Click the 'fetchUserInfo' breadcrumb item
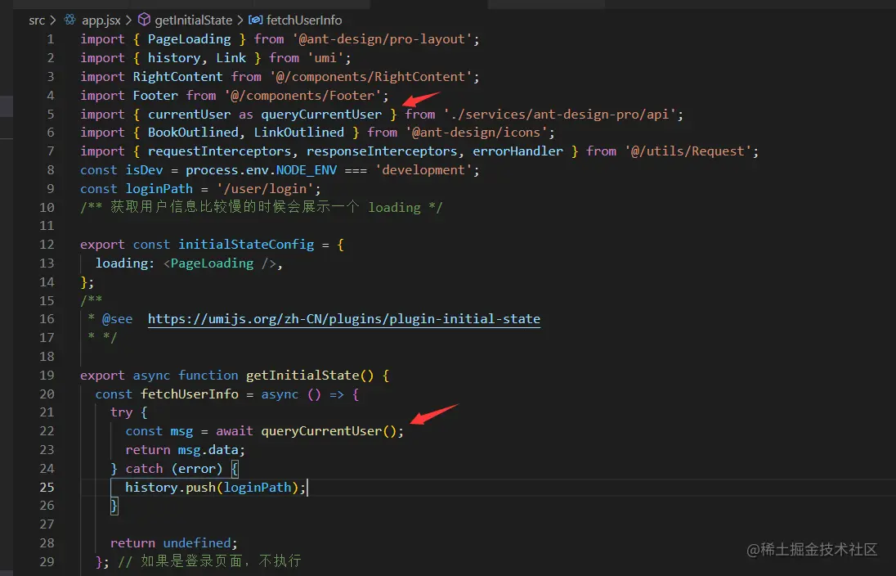The width and height of the screenshot is (896, 576). point(304,20)
